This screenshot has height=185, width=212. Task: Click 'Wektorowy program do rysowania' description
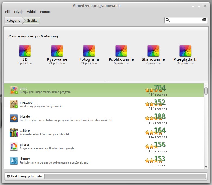pyautogui.click(x=41, y=106)
